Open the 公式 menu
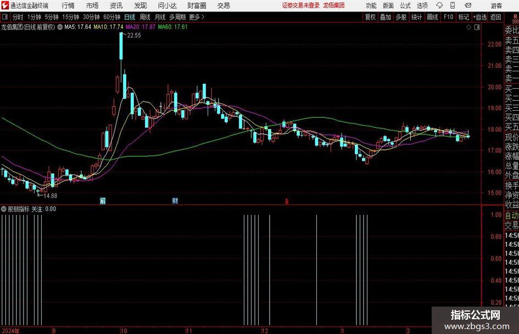The width and height of the screenshot is (519, 334). click(405, 5)
